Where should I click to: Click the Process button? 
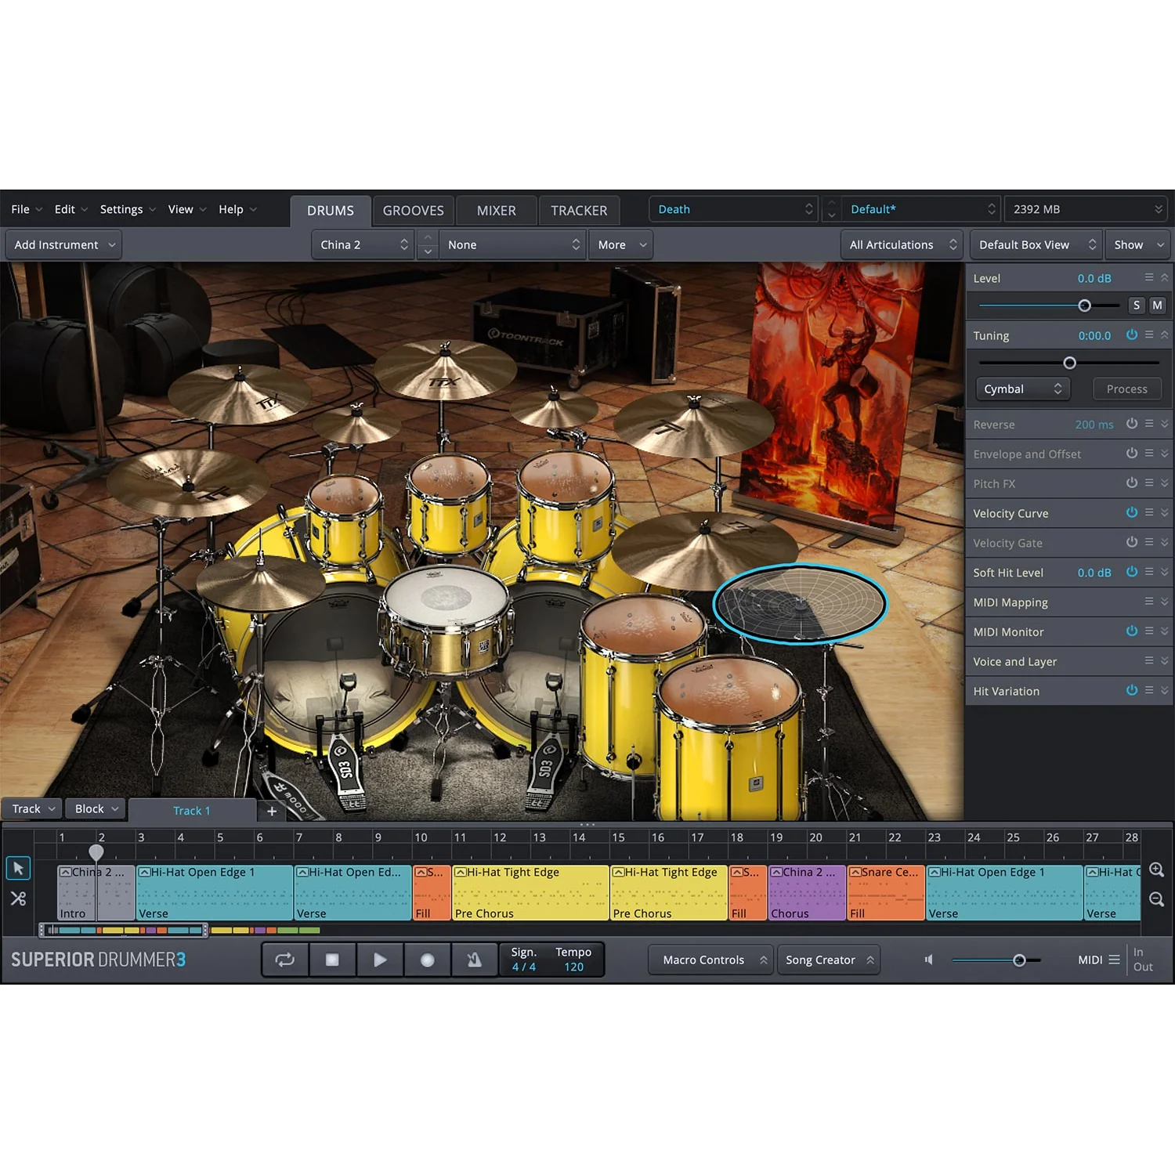click(1126, 389)
